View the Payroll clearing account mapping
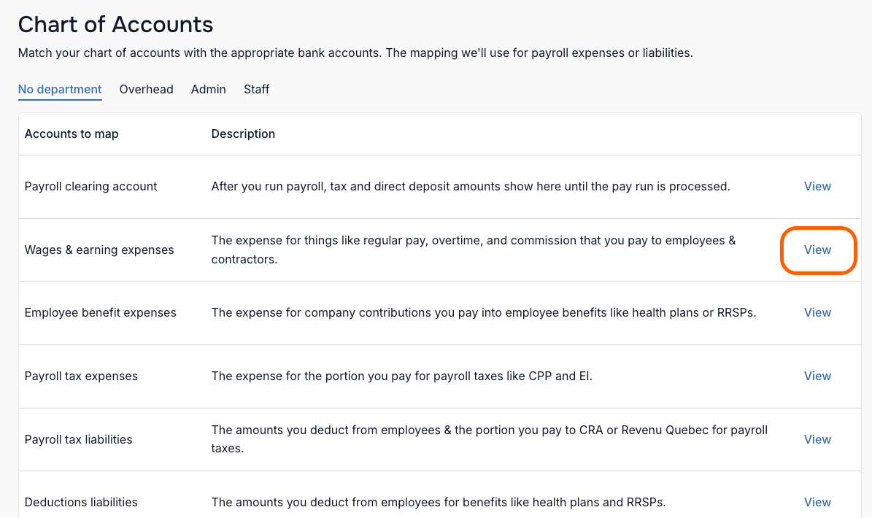The height and width of the screenshot is (518, 872). [x=817, y=186]
